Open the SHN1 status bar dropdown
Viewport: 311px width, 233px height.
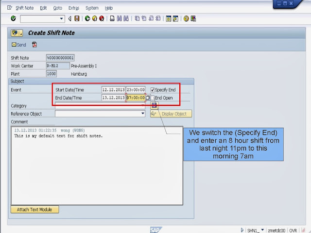262,230
